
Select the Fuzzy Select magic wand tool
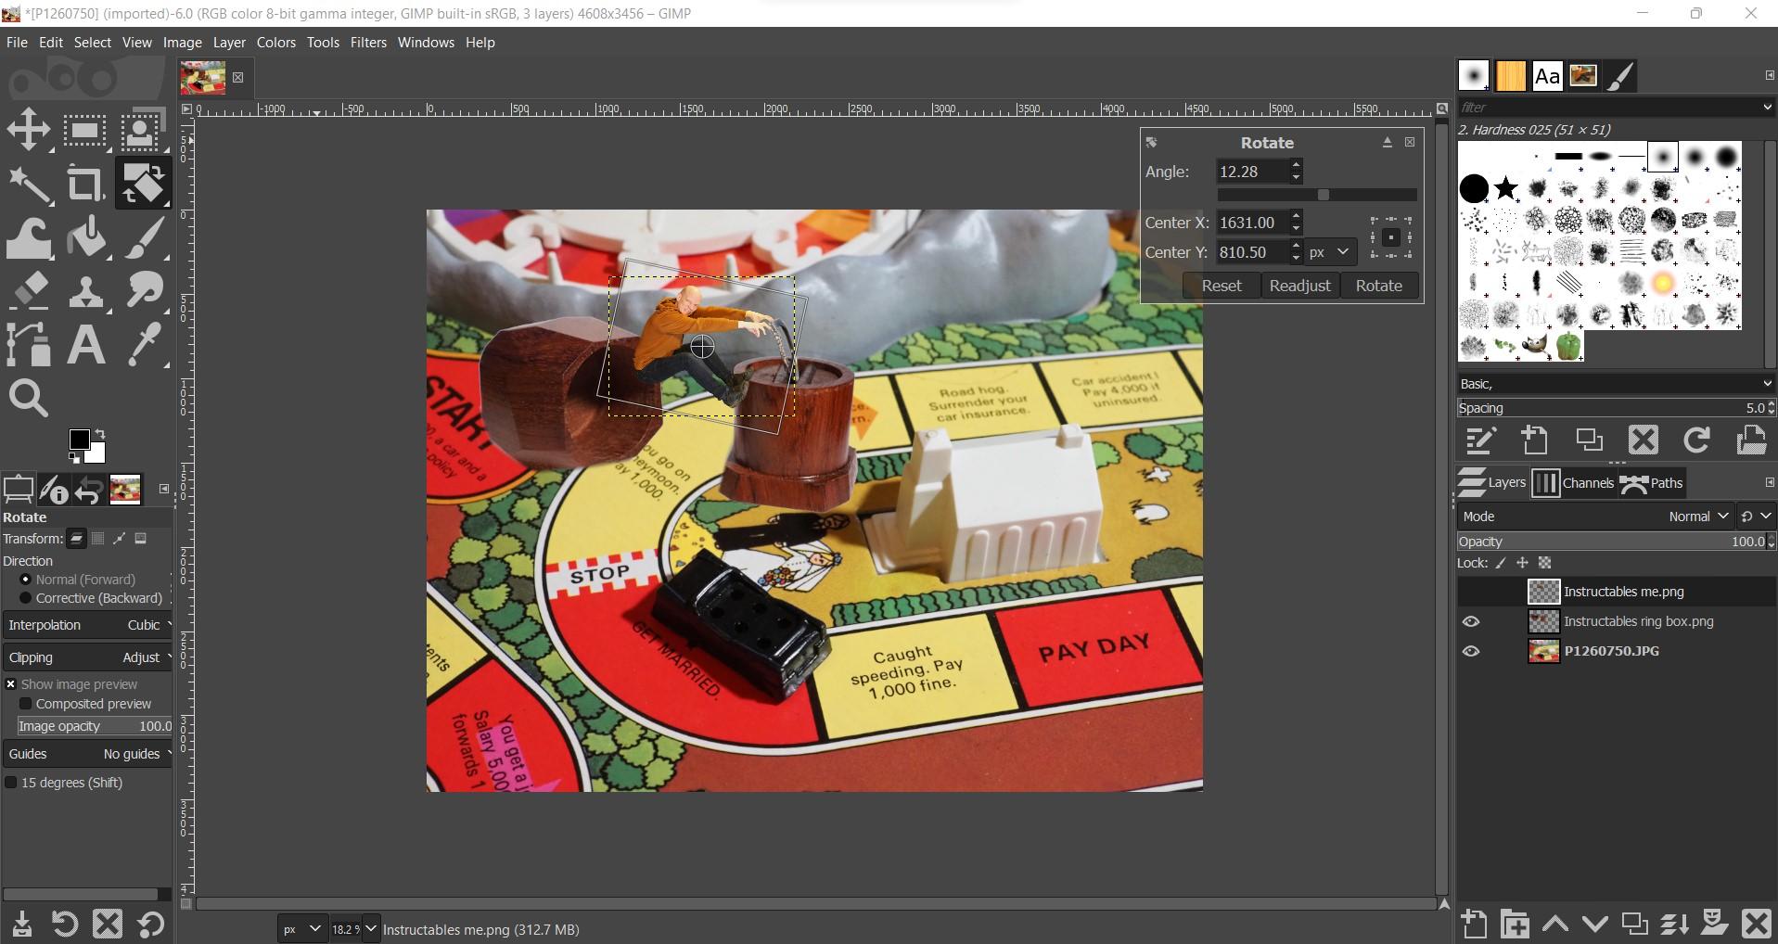click(x=29, y=184)
